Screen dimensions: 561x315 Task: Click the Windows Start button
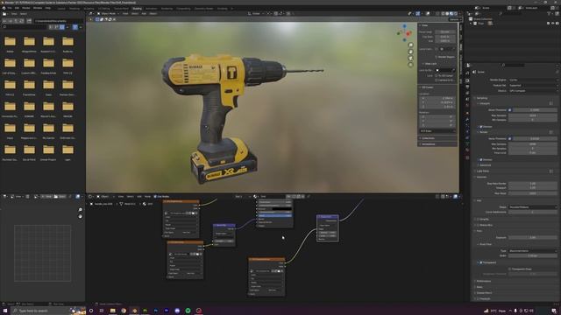pyautogui.click(x=5, y=311)
